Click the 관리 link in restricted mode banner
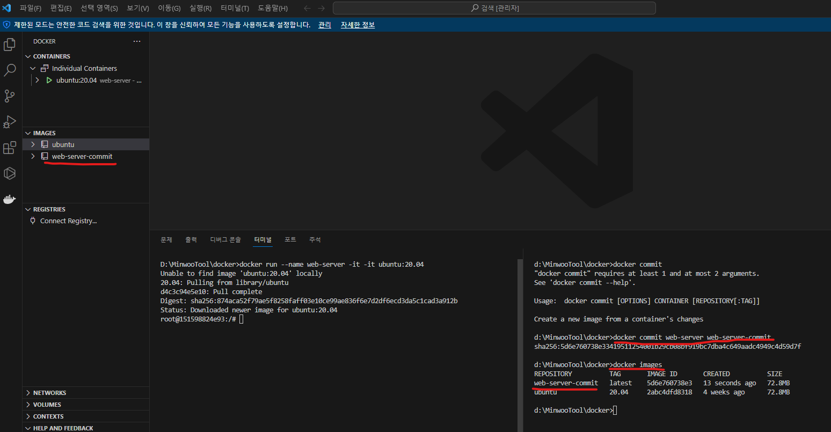 pos(325,25)
